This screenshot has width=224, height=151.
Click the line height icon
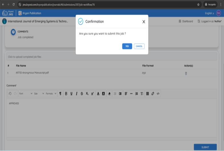[142, 94]
